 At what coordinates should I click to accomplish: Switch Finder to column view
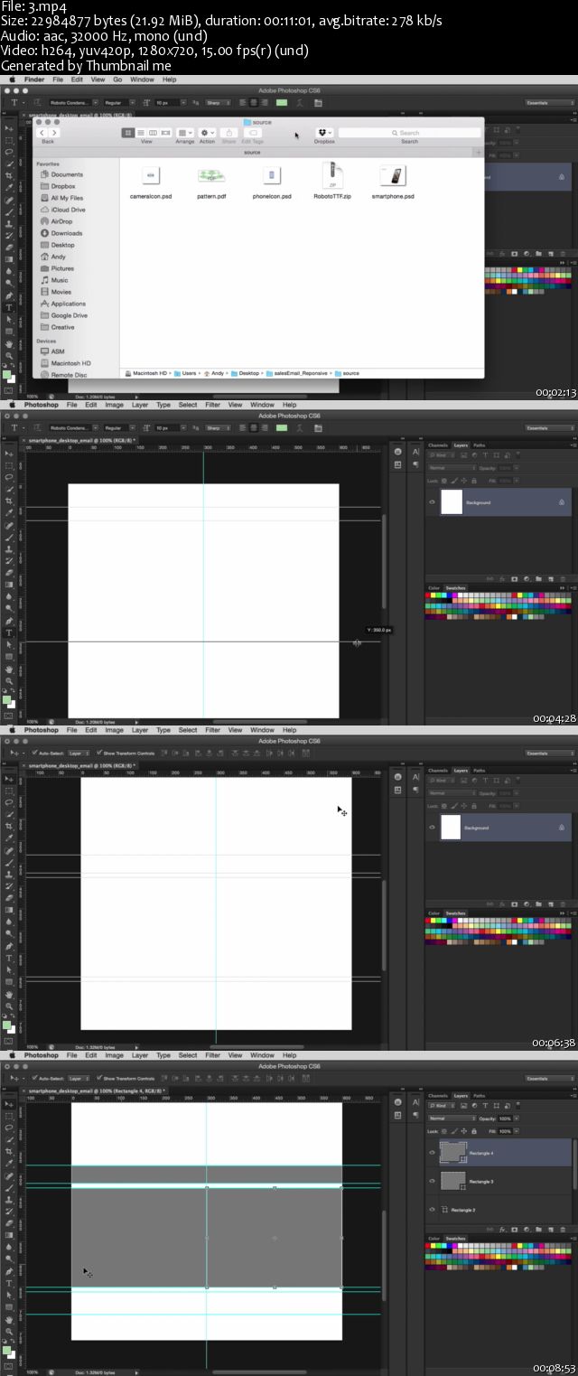(153, 133)
